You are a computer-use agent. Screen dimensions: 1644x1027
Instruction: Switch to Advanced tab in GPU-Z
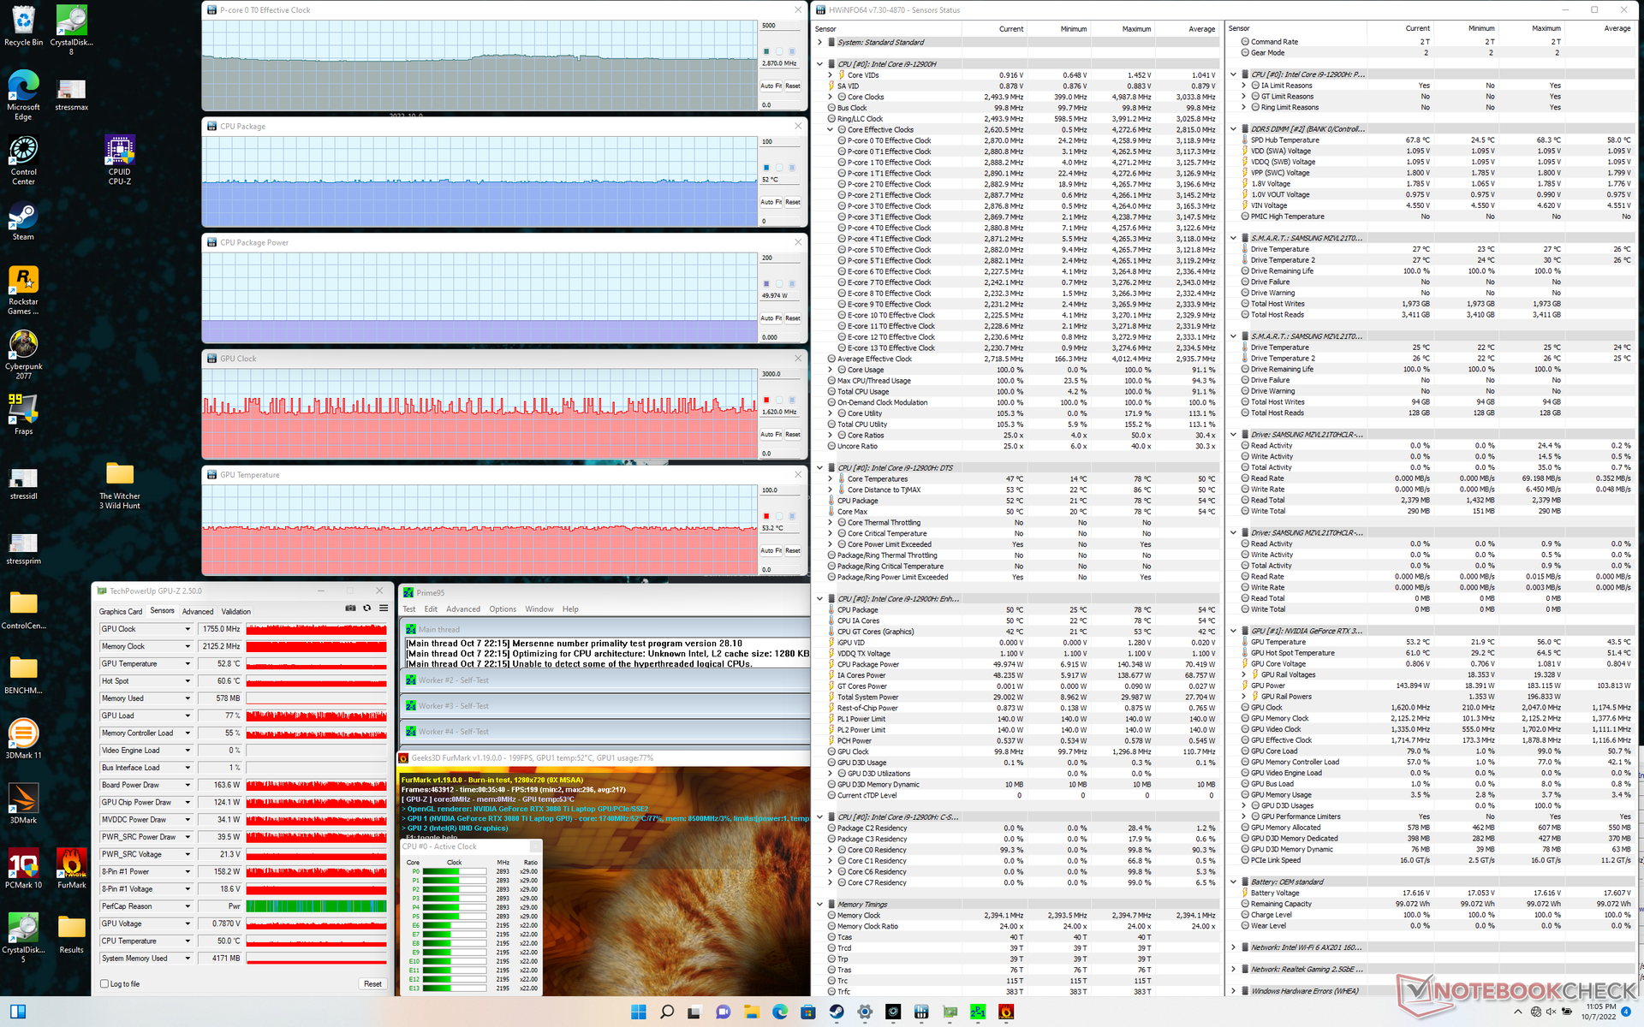pyautogui.click(x=198, y=612)
